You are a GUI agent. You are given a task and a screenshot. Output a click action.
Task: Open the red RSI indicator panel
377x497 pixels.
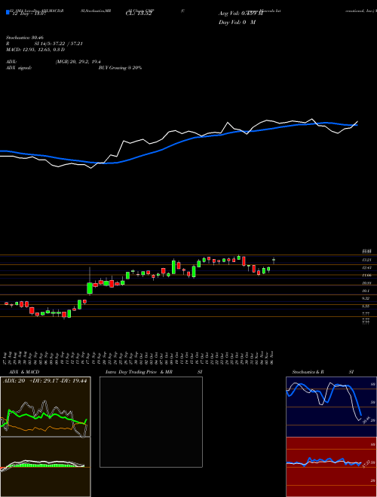[x=331, y=467]
